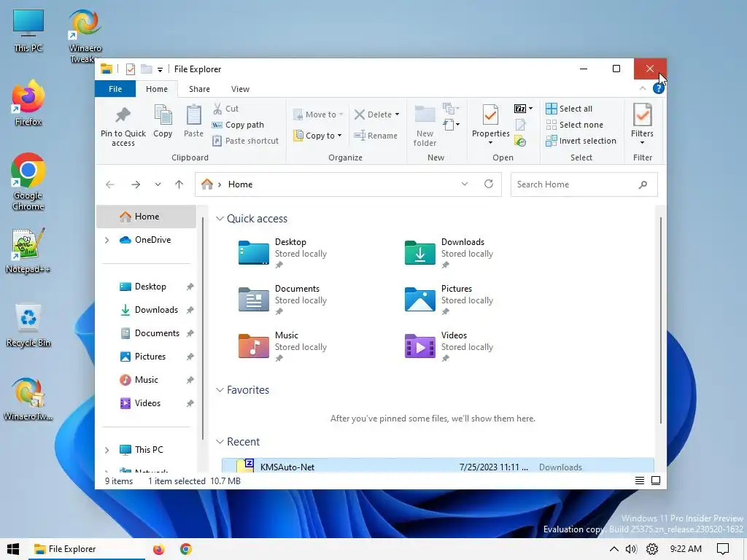Click the History icon in Open group

click(521, 141)
